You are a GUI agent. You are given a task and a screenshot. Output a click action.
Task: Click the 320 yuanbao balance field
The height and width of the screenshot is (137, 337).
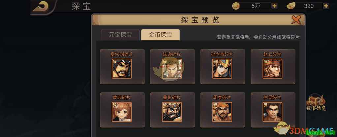(309, 6)
